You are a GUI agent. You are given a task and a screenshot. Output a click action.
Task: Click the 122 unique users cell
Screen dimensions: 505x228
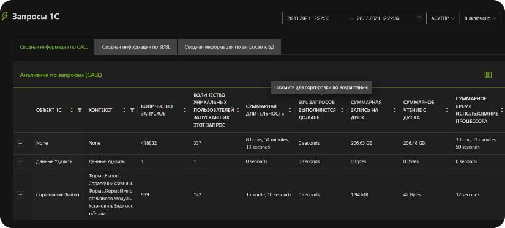198,195
